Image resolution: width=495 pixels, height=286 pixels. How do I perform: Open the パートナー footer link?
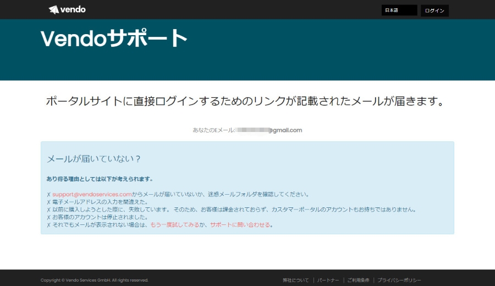tap(328, 280)
